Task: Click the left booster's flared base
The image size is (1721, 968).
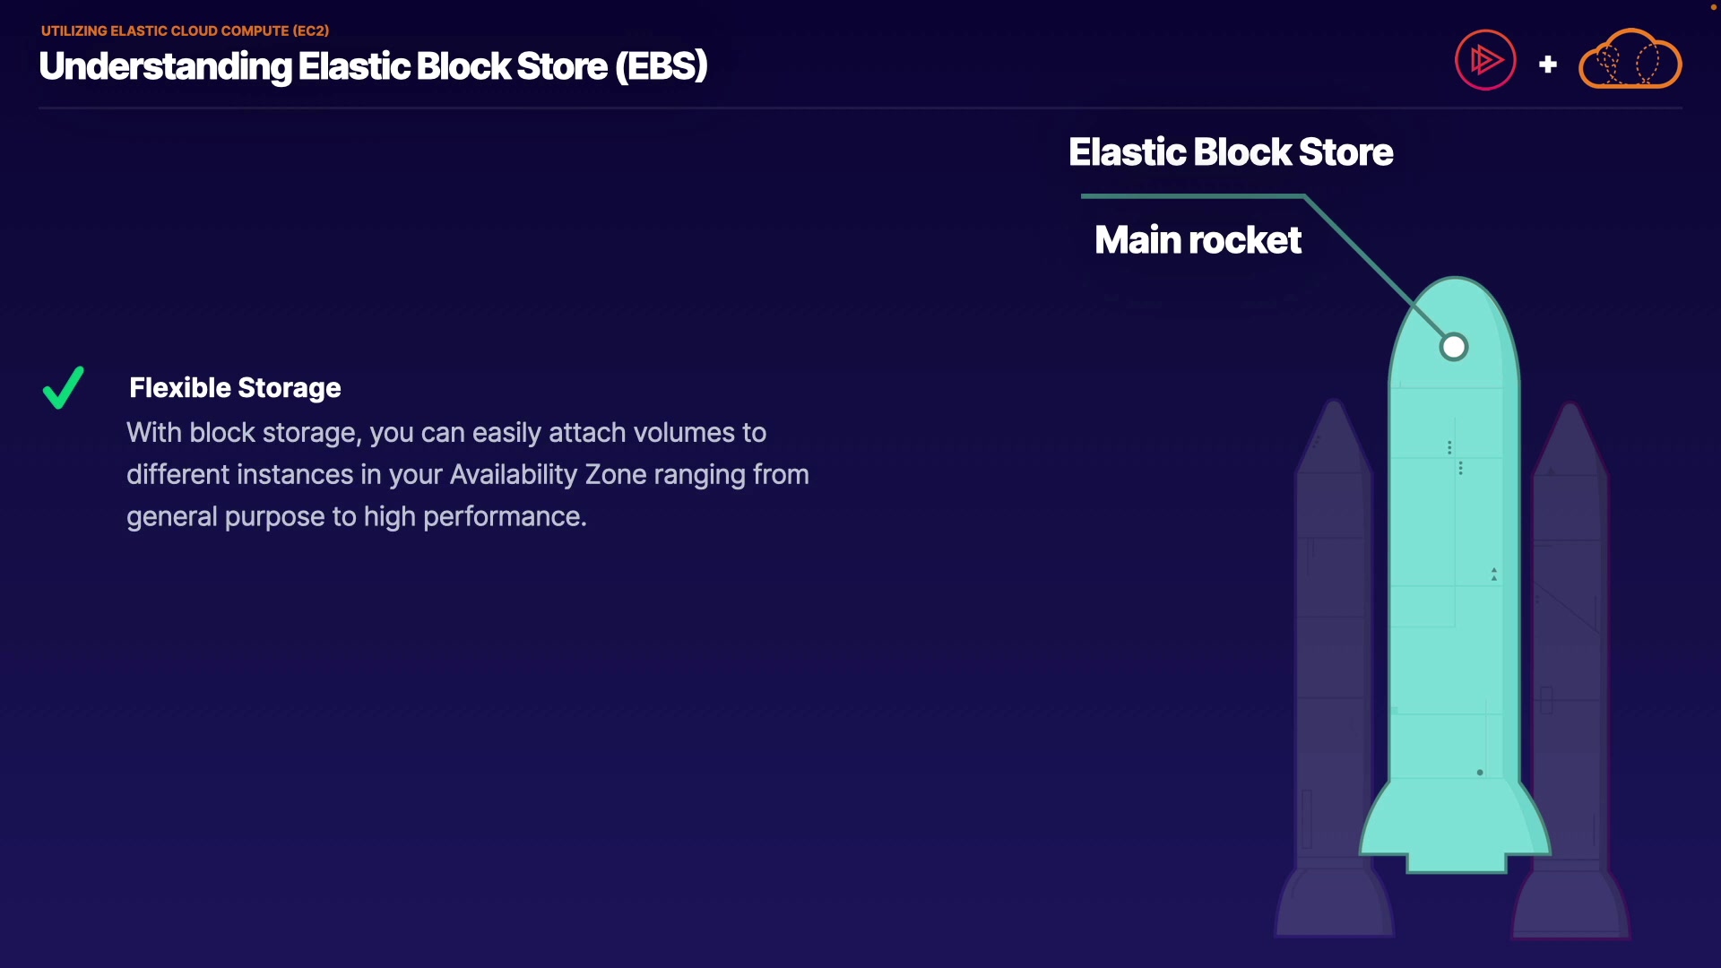Action: click(1334, 905)
